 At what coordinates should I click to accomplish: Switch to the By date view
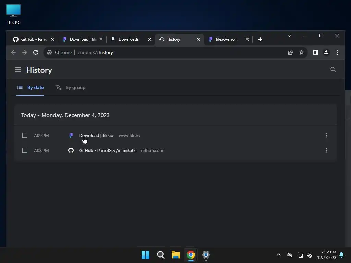coord(30,87)
